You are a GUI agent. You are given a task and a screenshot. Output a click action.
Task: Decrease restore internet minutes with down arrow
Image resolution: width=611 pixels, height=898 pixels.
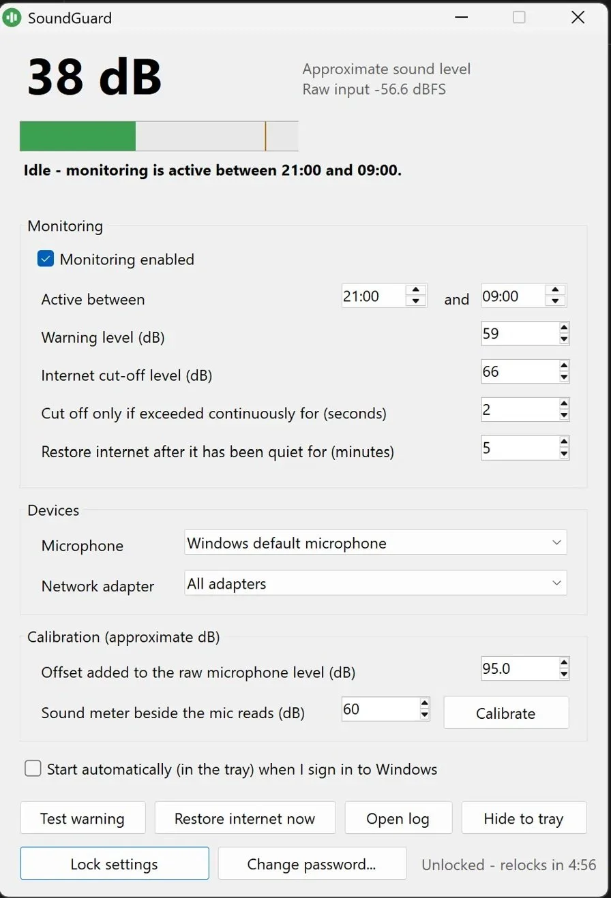(564, 453)
